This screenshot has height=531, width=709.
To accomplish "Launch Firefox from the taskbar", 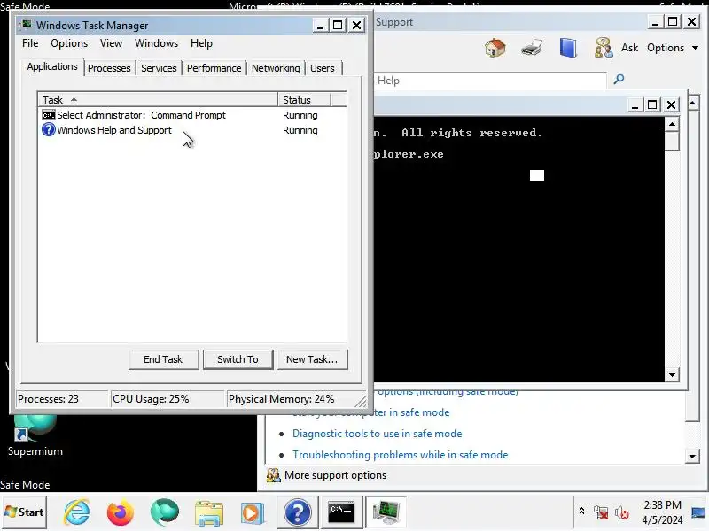I will tap(121, 512).
